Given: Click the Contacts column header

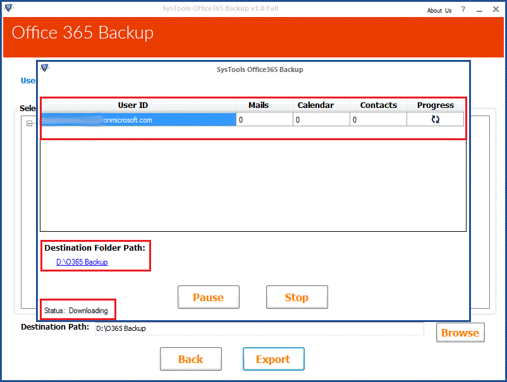Looking at the screenshot, I should click(378, 105).
